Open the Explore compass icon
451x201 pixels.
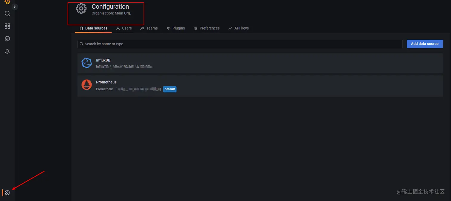[7, 39]
